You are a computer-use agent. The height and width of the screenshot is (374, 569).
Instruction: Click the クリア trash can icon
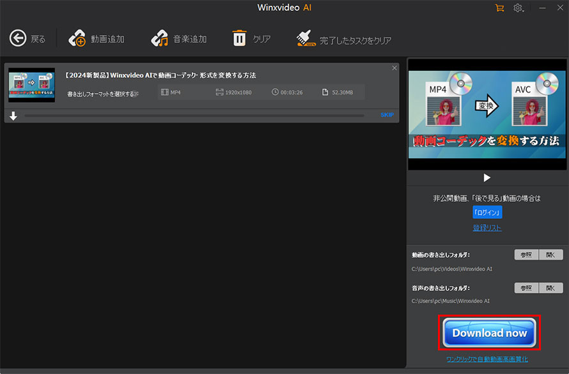240,38
